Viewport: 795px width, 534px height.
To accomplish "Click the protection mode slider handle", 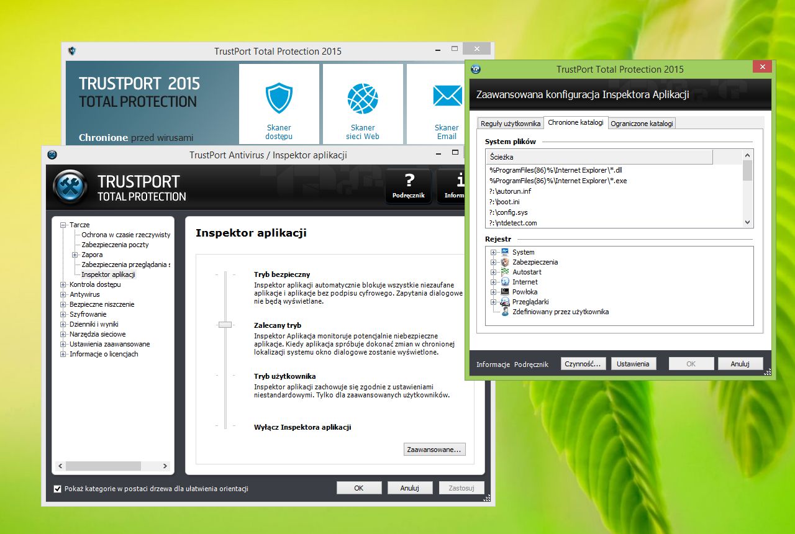I will [x=225, y=325].
